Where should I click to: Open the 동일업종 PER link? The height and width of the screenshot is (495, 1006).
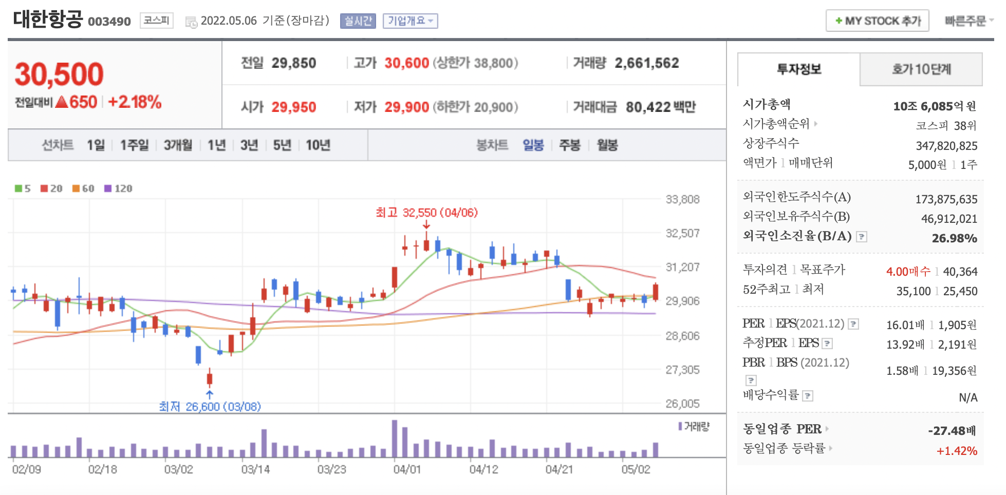782,429
